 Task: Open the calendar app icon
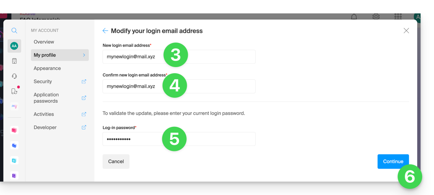click(x=15, y=160)
